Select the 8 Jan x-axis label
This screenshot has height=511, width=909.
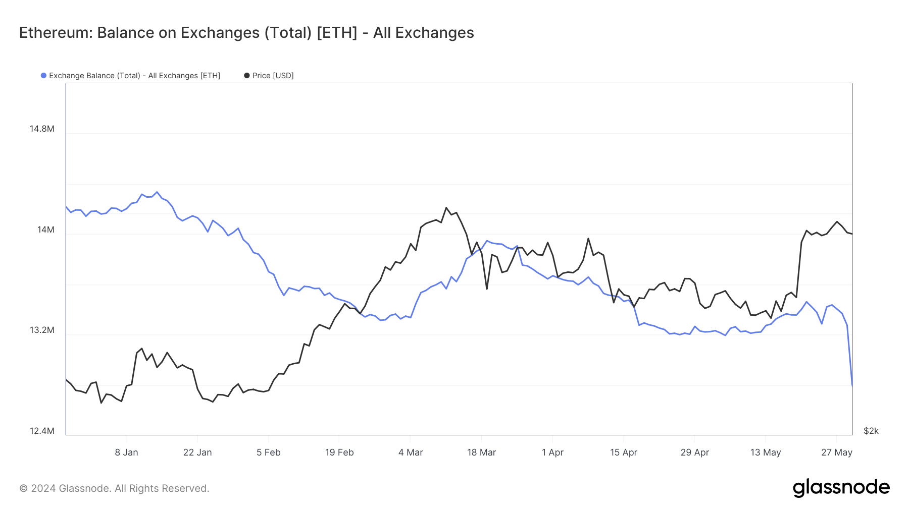click(x=126, y=452)
